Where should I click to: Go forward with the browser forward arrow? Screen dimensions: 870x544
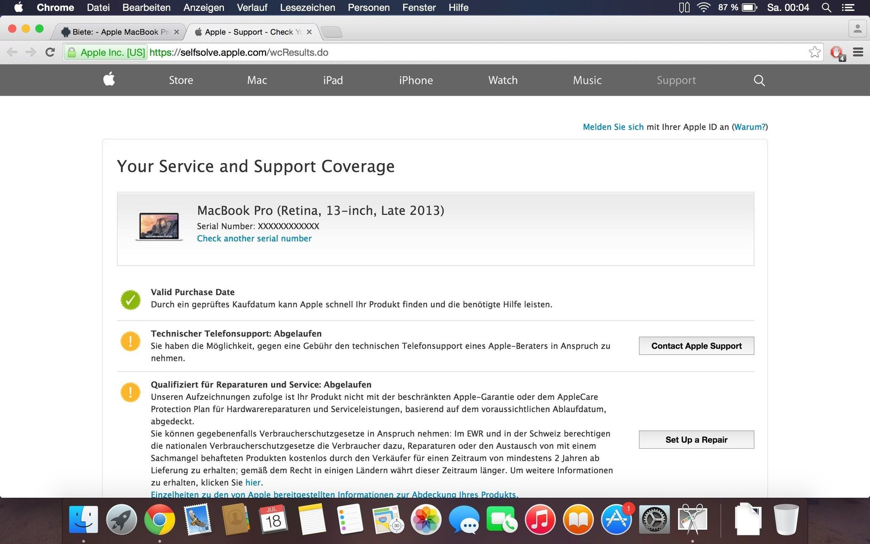[31, 53]
